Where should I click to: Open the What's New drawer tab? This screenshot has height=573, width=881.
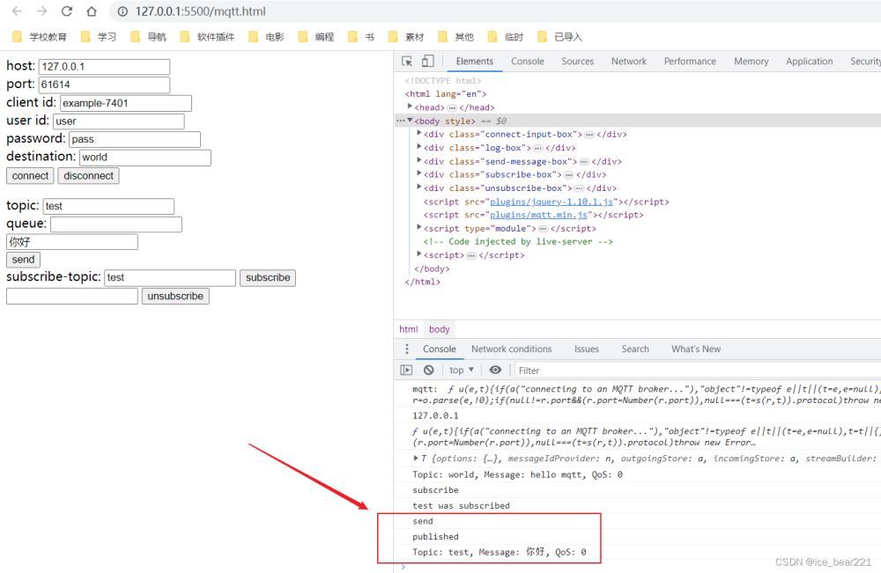695,349
